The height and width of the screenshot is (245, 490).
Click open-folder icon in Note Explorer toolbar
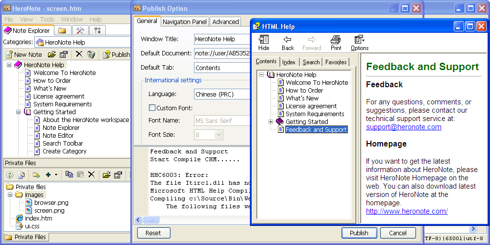coord(52,54)
